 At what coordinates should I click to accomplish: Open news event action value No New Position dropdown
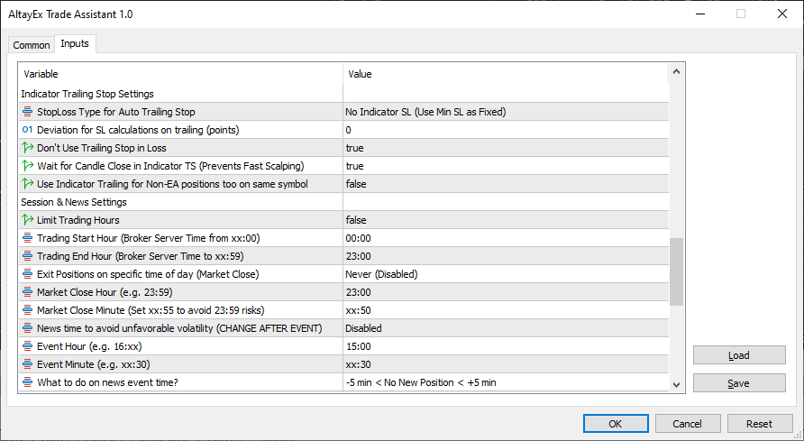pyautogui.click(x=506, y=382)
